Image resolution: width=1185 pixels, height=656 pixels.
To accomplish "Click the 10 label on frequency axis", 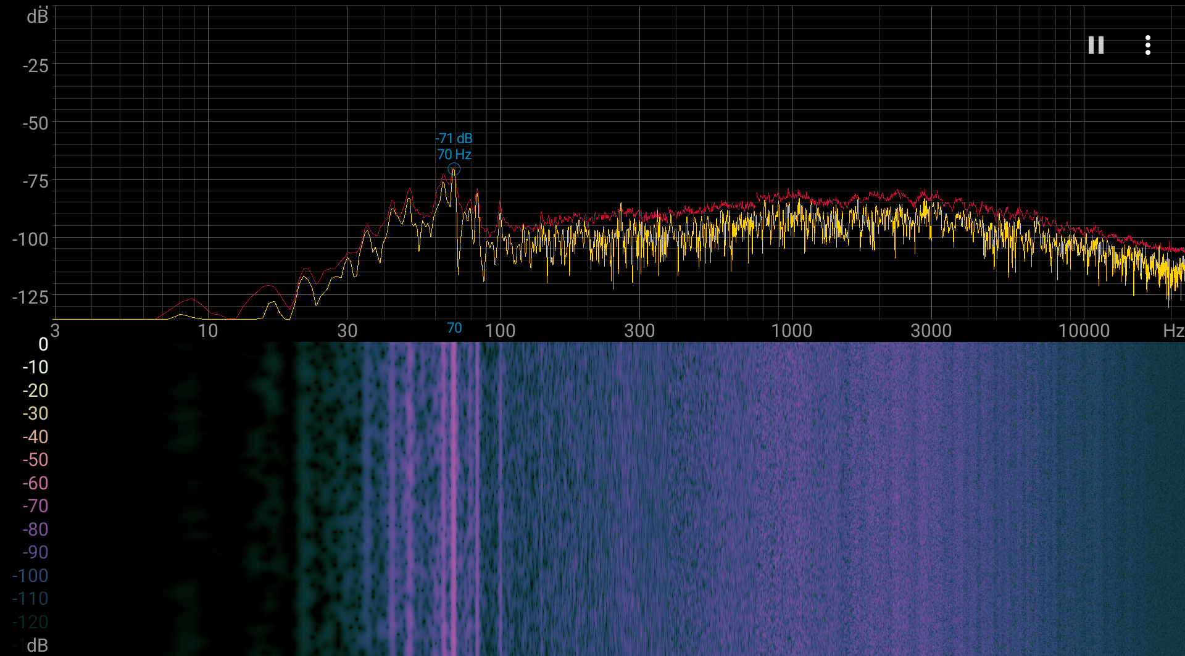I will click(208, 331).
